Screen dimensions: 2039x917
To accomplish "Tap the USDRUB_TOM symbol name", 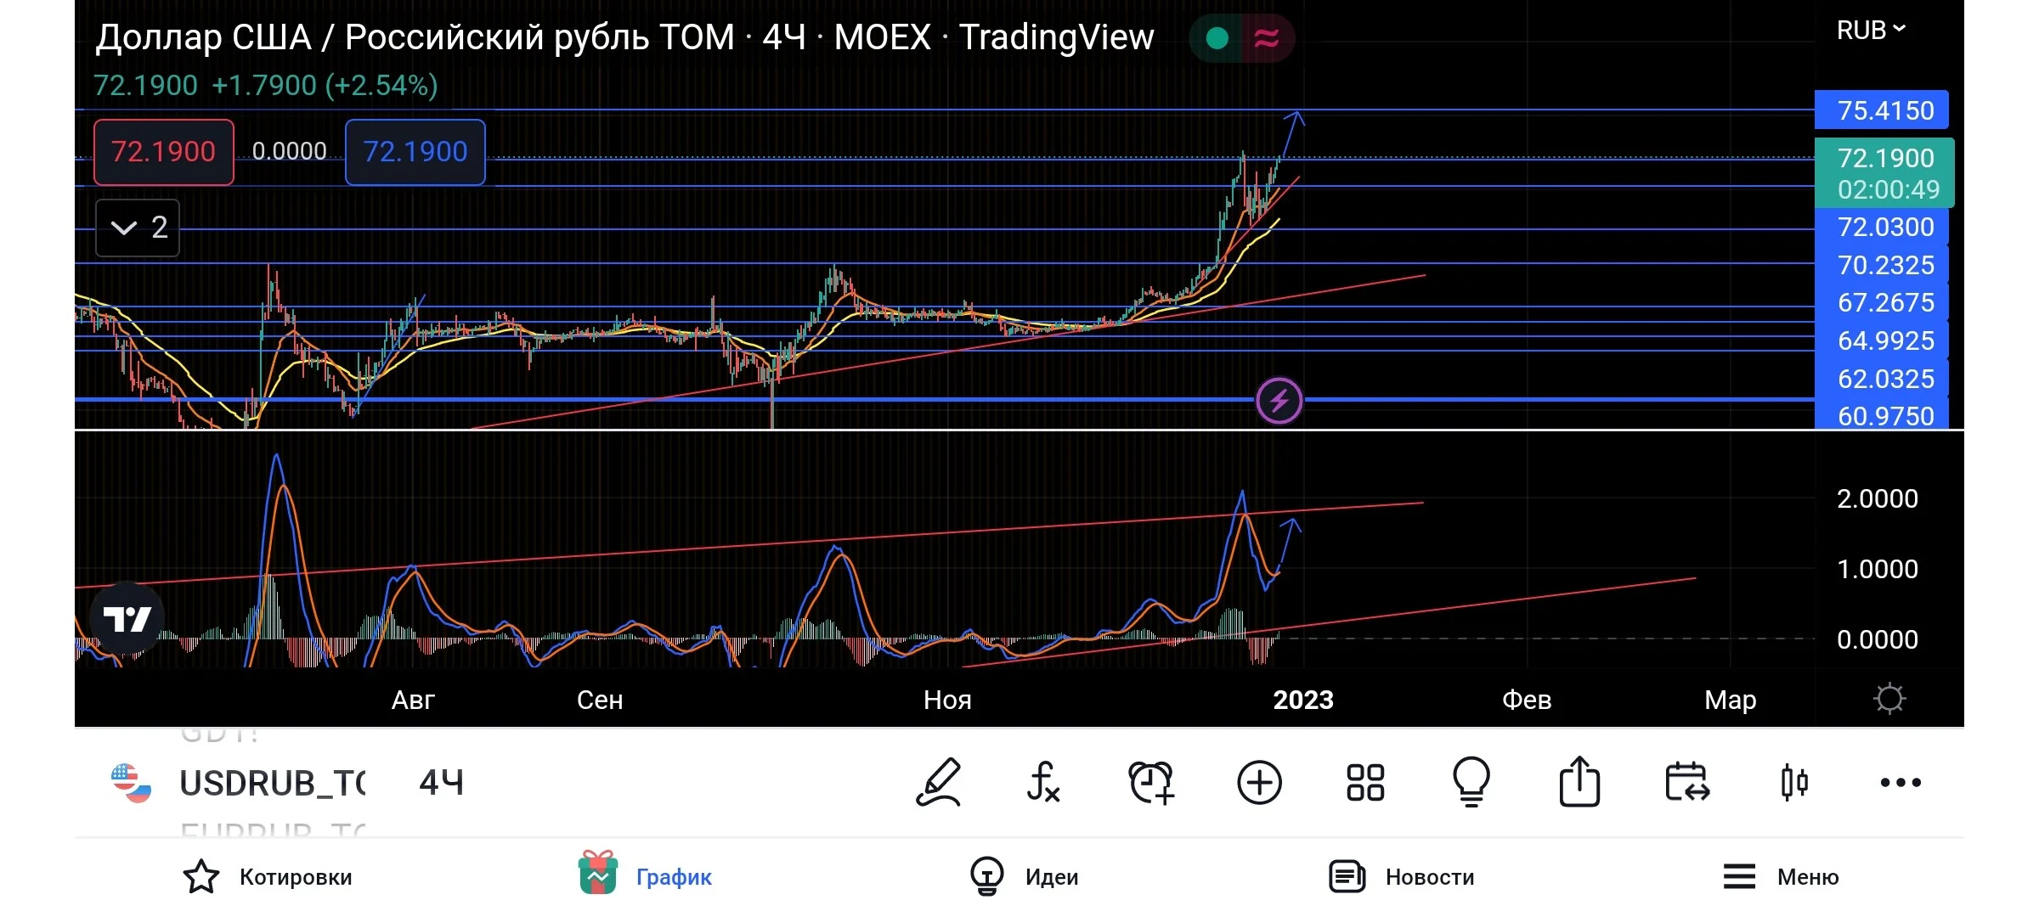I will (x=273, y=783).
